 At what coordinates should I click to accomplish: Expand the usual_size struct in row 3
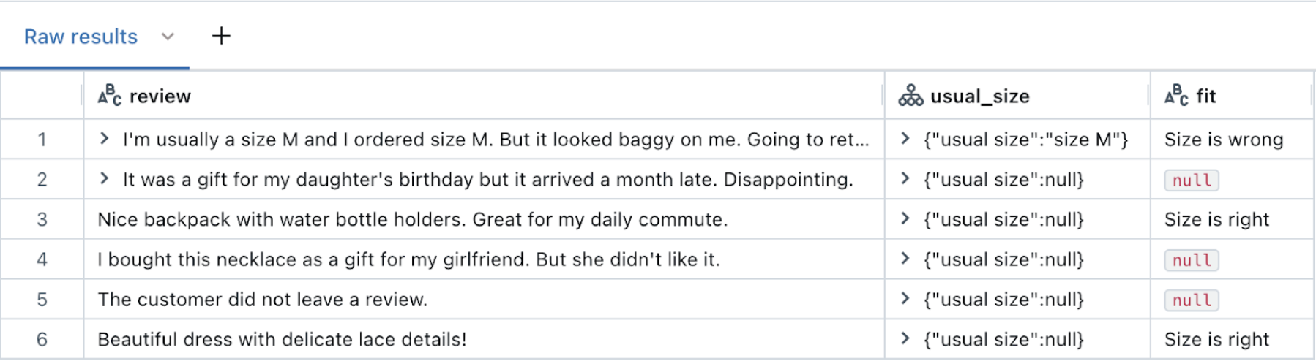[x=905, y=219]
